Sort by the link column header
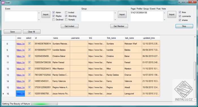Screen dimensions: 198x107 (x=97, y=38)
